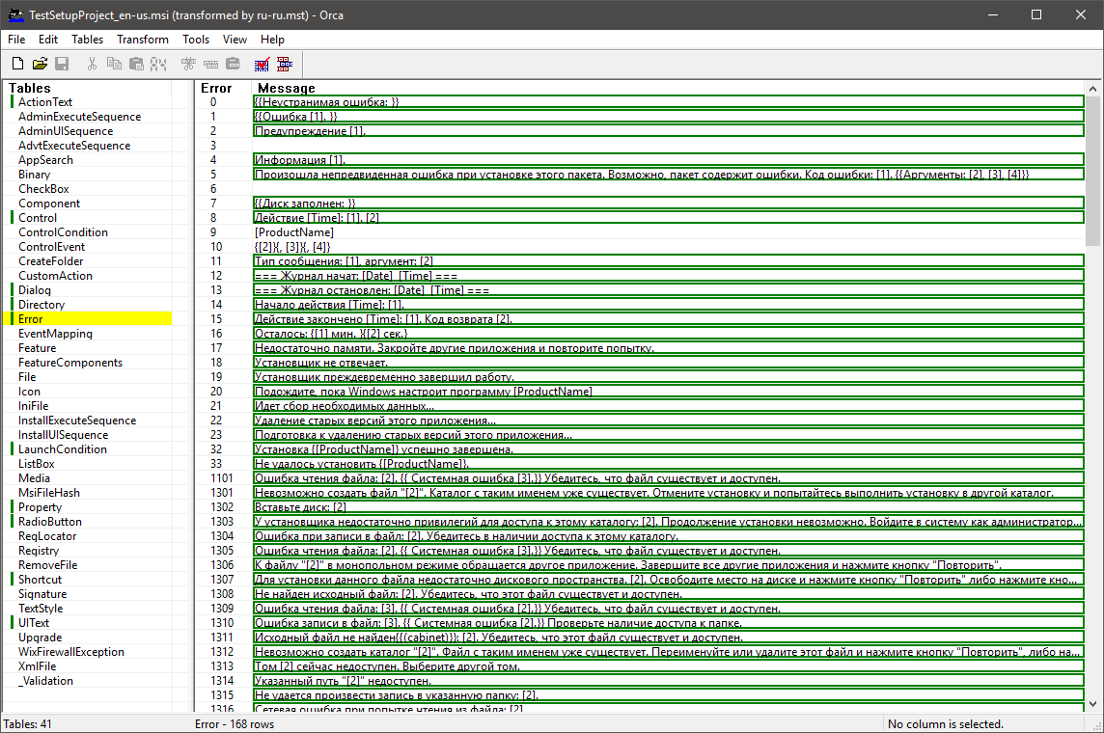
Task: Run ICE validation on the database
Action: [262, 64]
